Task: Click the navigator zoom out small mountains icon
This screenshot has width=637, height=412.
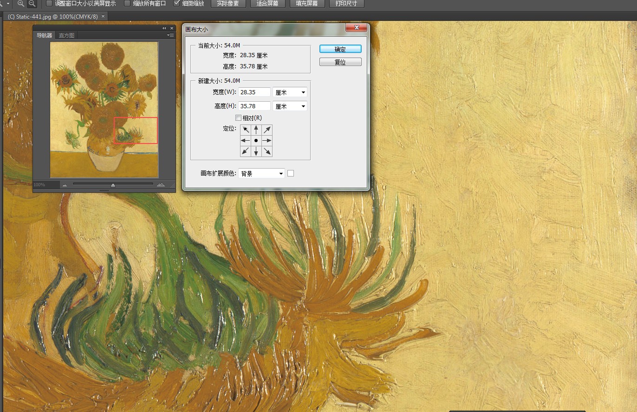Action: point(65,185)
